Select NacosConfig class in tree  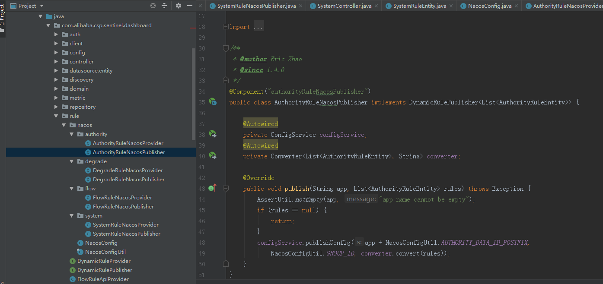click(x=101, y=243)
